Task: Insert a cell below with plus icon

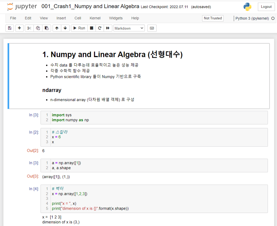Action: (19, 28)
